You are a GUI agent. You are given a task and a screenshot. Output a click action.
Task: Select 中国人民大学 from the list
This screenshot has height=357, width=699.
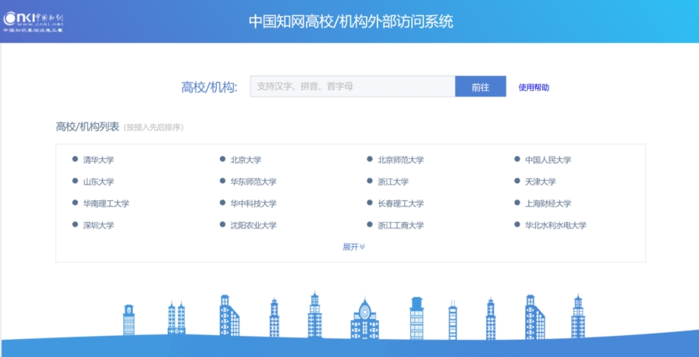[x=548, y=160]
